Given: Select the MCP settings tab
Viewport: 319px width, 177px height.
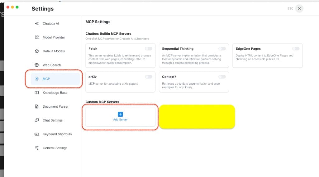Looking at the screenshot, I should 55,79.
